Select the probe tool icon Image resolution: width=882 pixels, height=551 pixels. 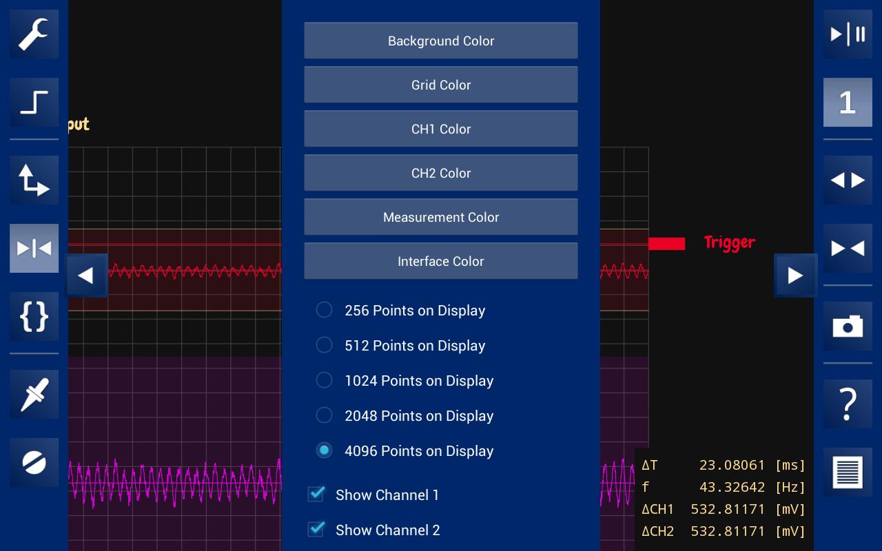click(x=34, y=394)
